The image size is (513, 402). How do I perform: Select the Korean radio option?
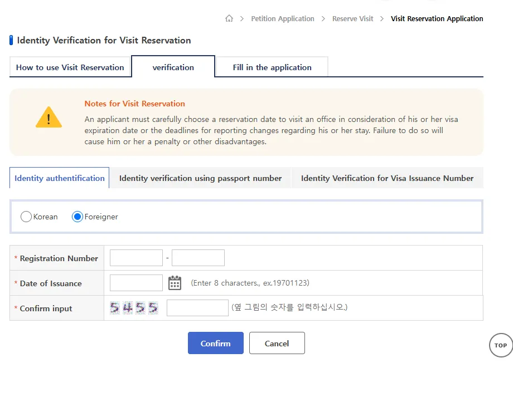point(26,217)
